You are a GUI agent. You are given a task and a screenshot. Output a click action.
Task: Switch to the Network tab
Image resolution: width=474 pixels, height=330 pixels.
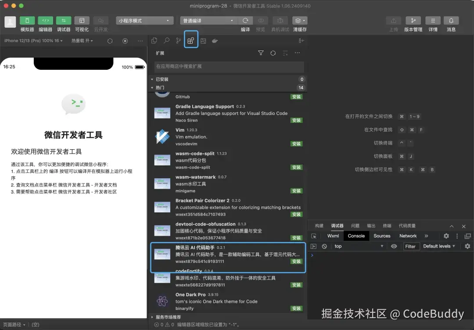click(408, 236)
